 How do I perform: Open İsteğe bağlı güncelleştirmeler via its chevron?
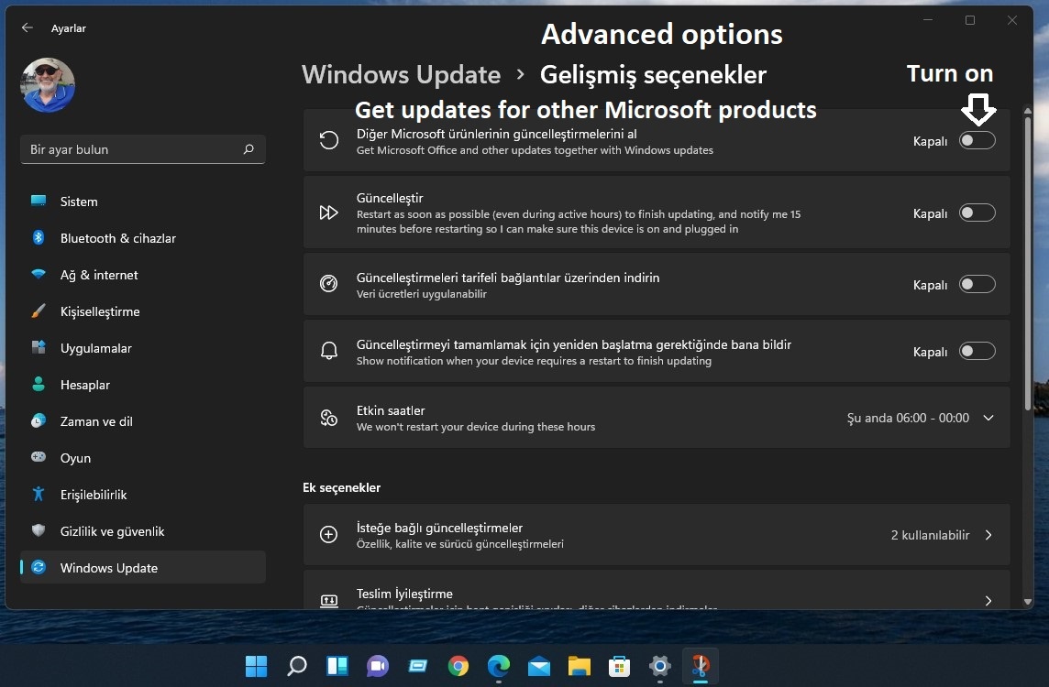(988, 535)
